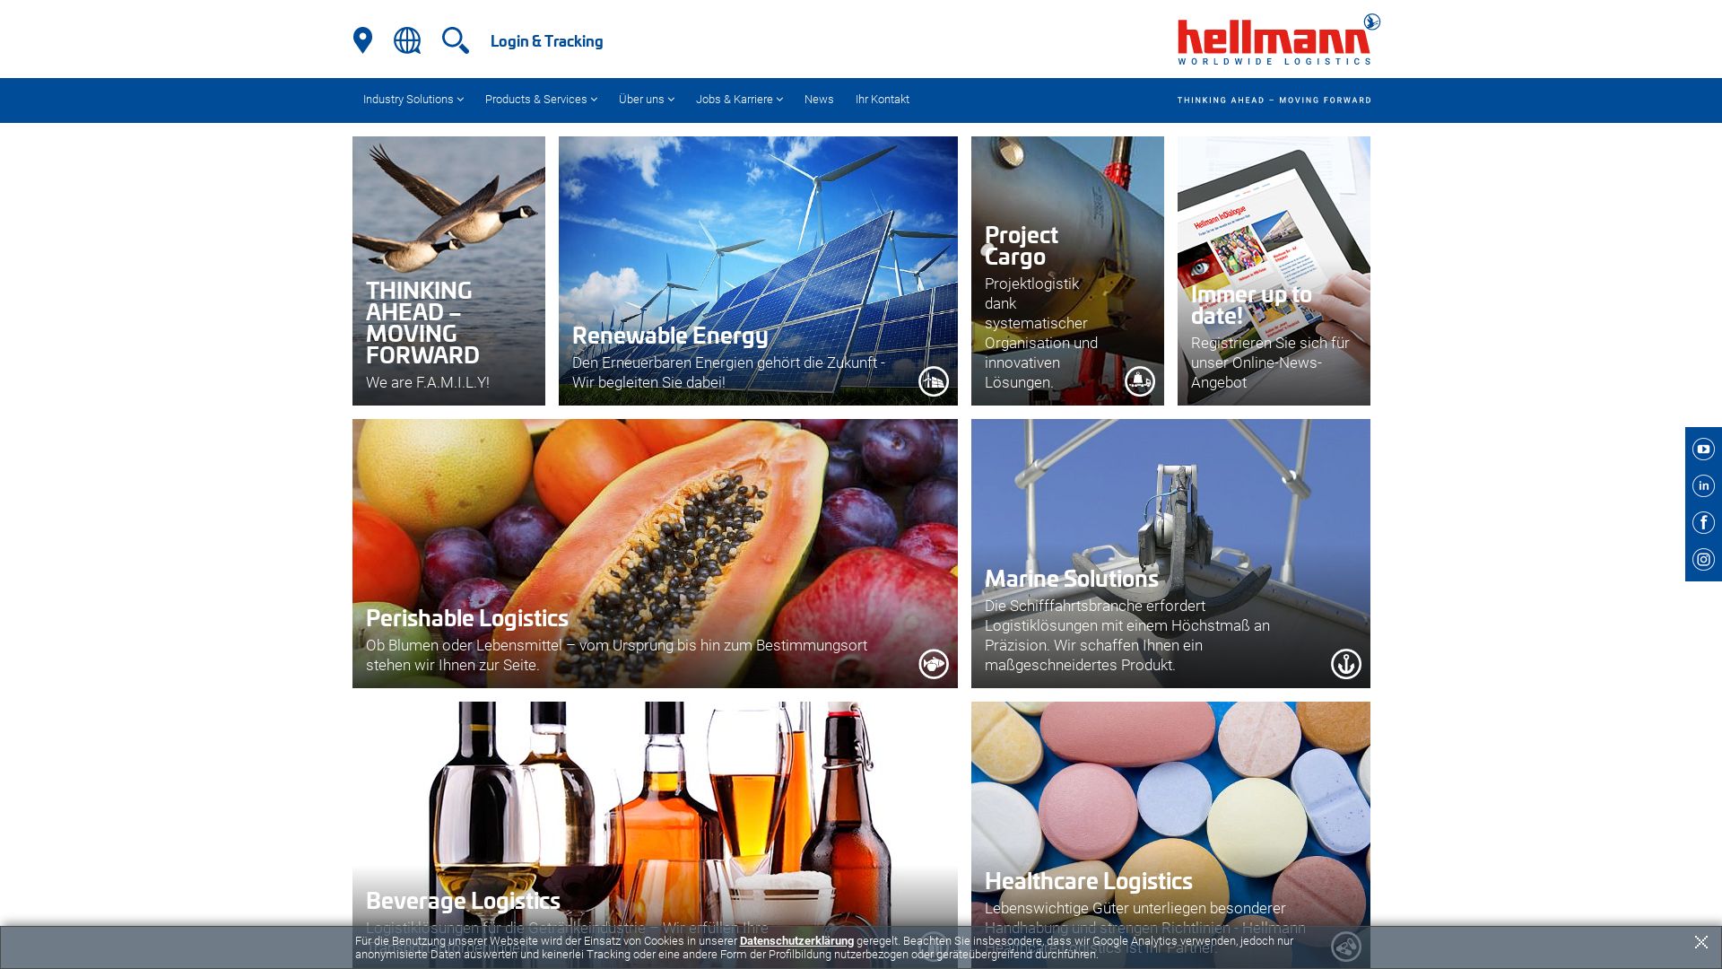
Task: Open the location pin finder icon
Action: coord(362,40)
